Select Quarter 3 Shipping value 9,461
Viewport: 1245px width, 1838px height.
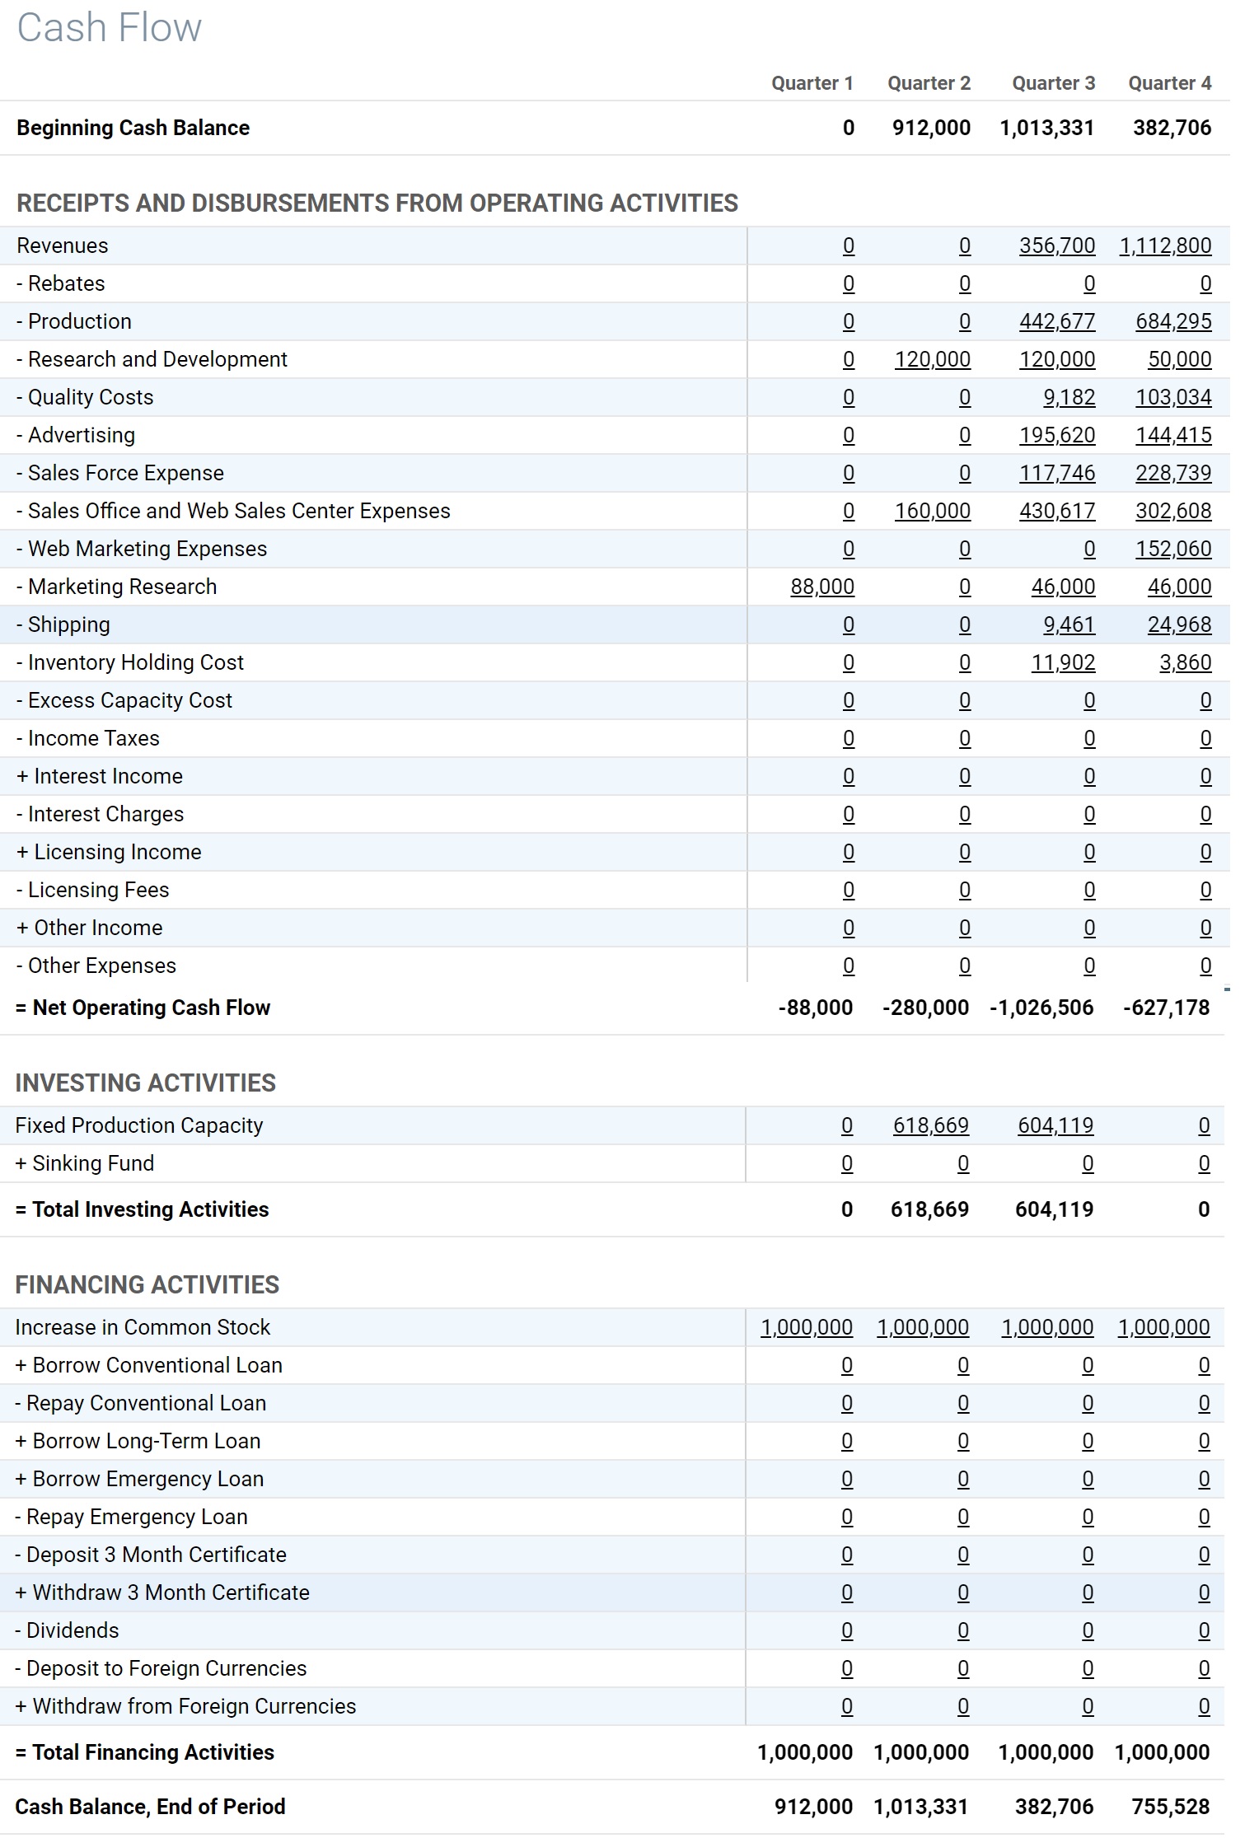pyautogui.click(x=1069, y=624)
